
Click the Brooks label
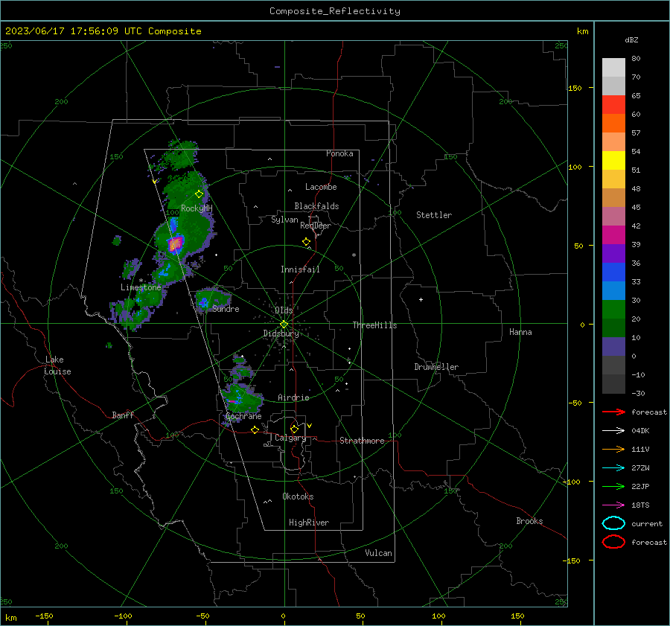point(529,521)
